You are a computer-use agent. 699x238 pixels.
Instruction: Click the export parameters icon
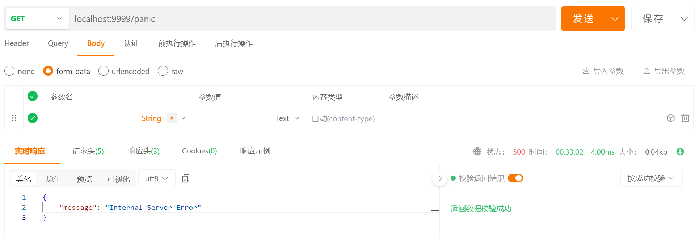(647, 71)
